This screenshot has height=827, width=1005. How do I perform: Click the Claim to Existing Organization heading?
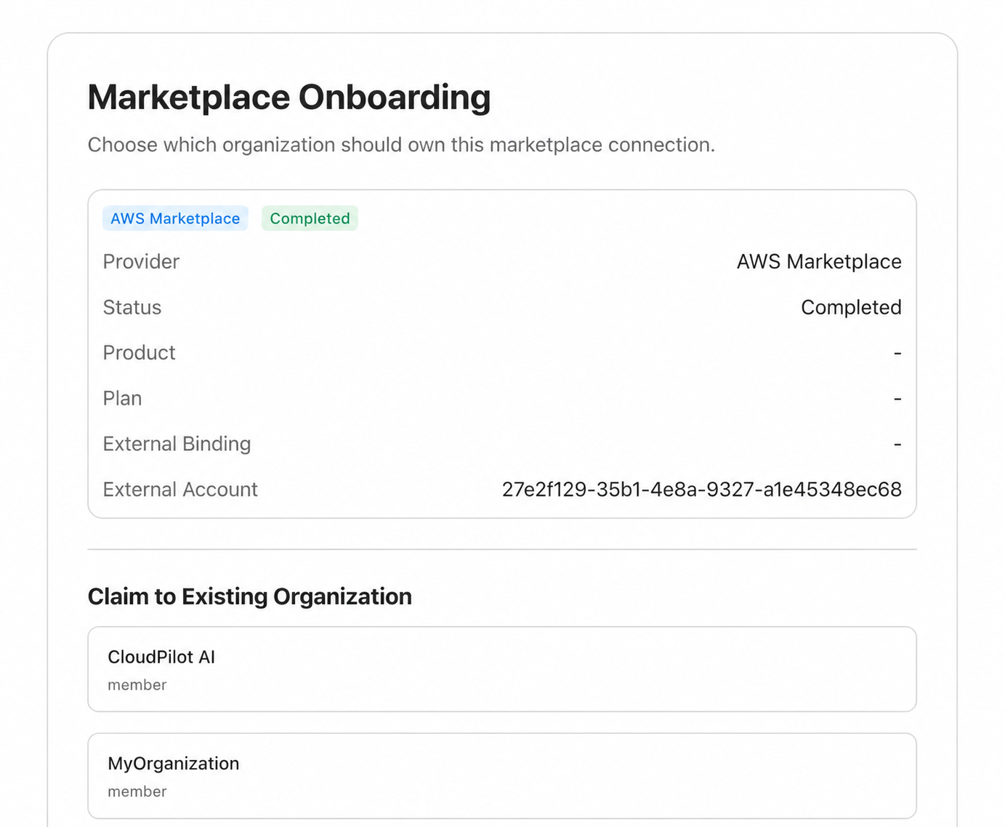(x=250, y=596)
